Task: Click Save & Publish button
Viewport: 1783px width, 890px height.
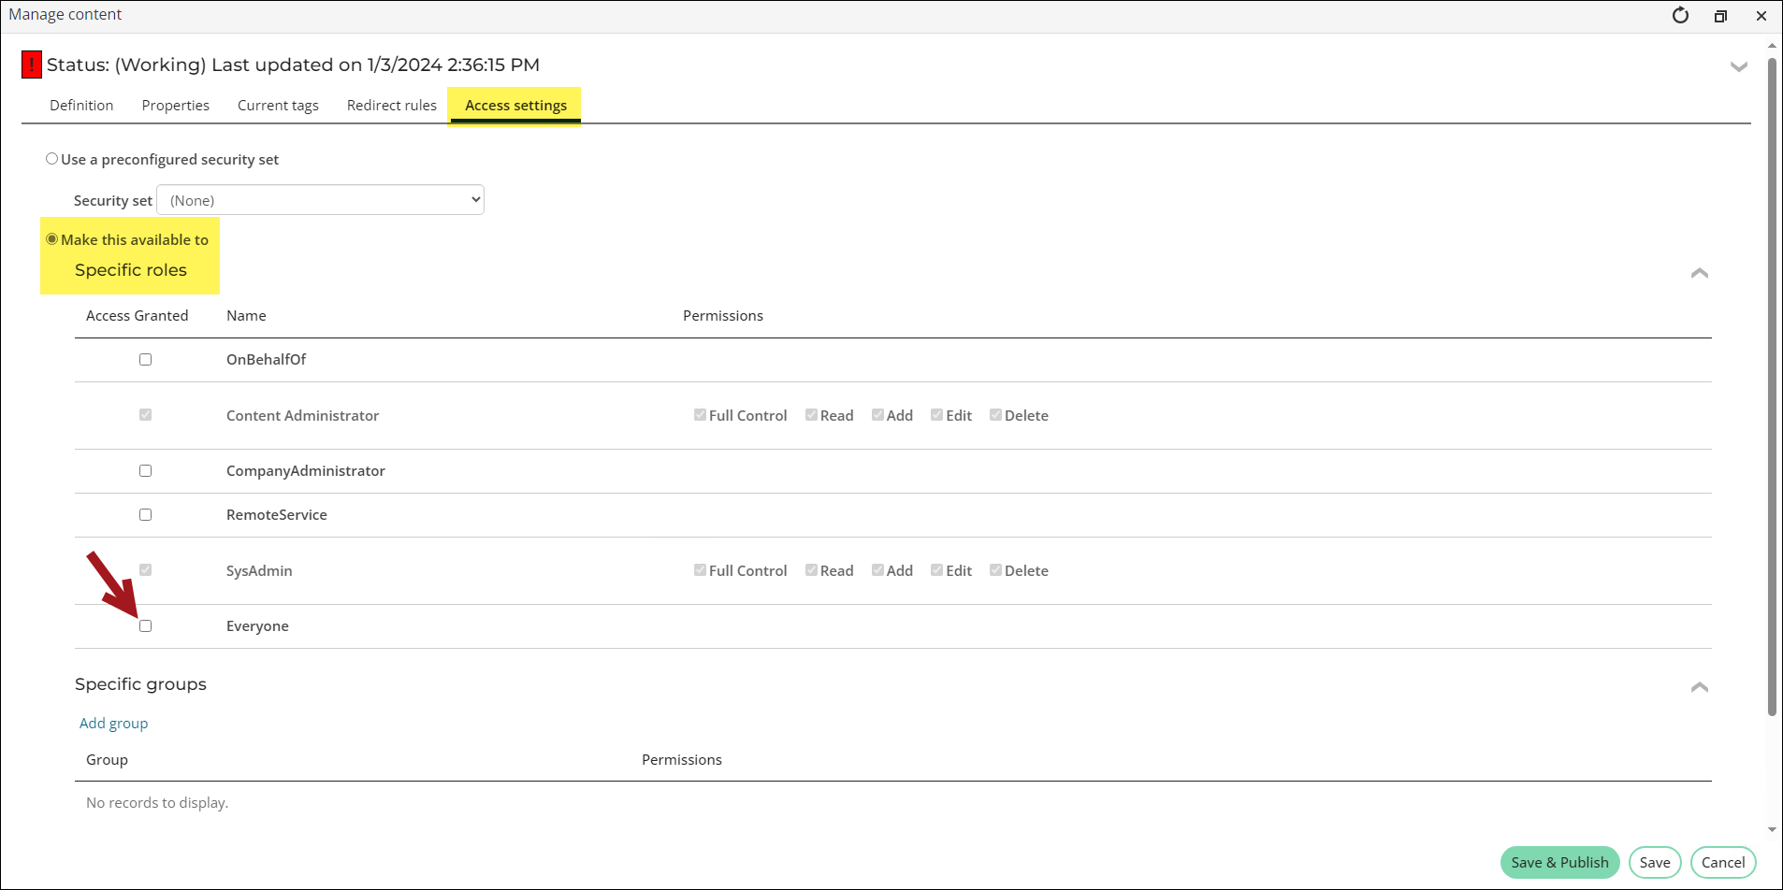Action: pyautogui.click(x=1559, y=863)
